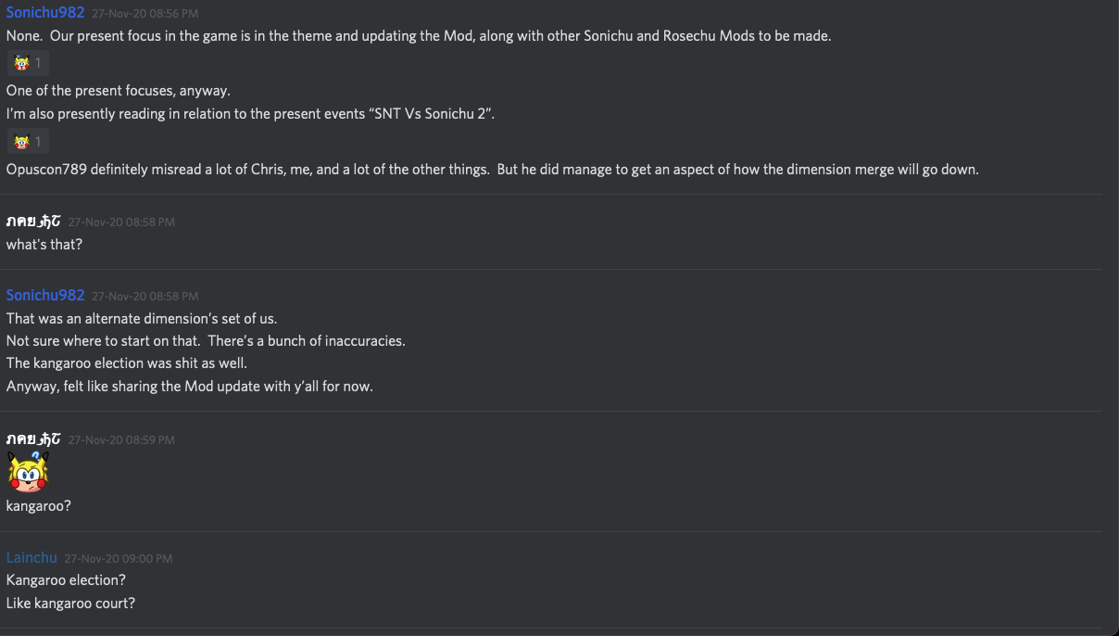Open Lainchu's user profile
This screenshot has height=636, width=1119.
coord(31,558)
